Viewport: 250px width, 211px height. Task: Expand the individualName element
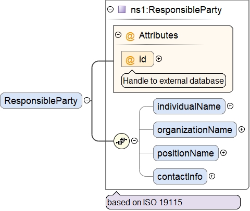(230, 106)
